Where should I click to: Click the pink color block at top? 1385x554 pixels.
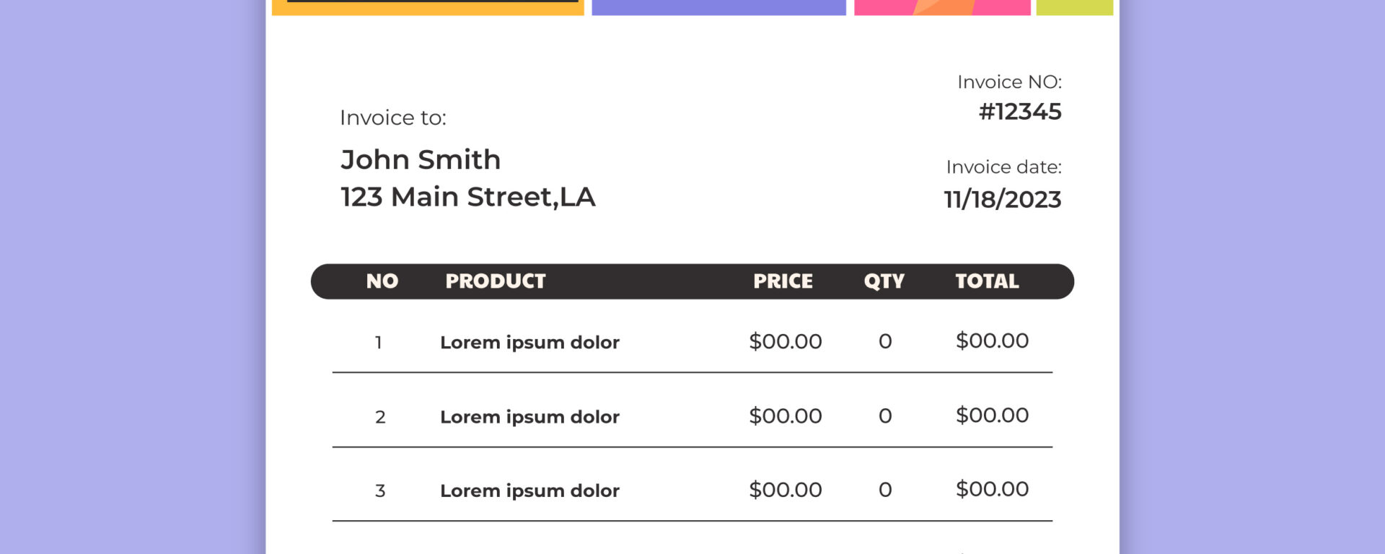942,7
